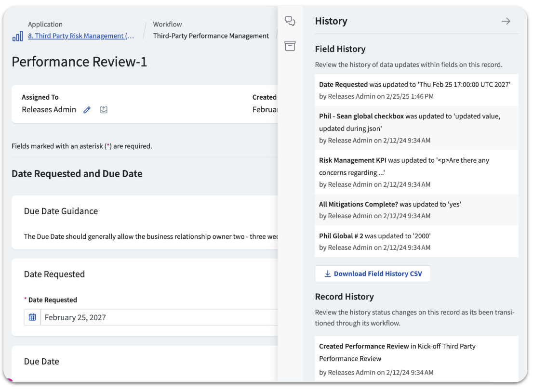This screenshot has width=533, height=390.
Task: Select the Risk Management KPI history entry
Action: tap(416, 172)
